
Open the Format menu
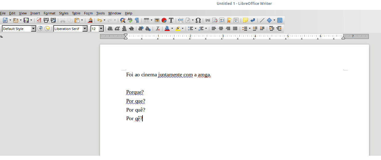[50, 13]
